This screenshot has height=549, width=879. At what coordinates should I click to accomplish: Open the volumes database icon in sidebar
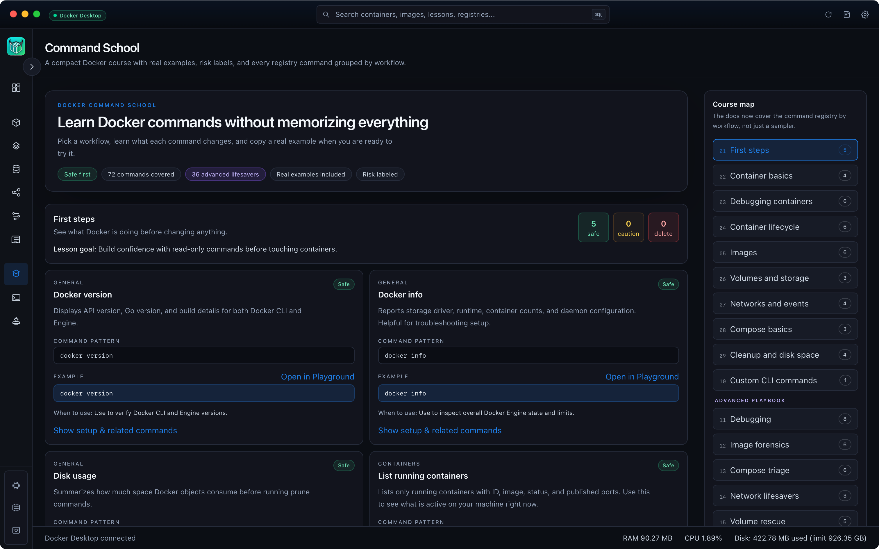[16, 169]
